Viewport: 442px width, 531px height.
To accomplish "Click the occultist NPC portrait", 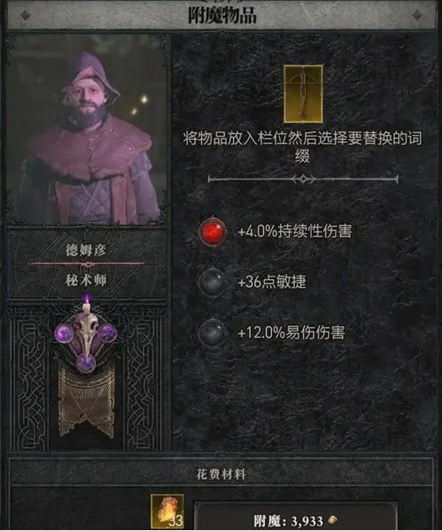I will tap(87, 129).
